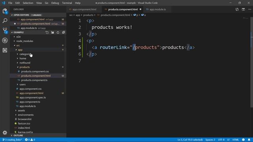
Task: Expand the environments folder
Action: pyautogui.click(x=26, y=115)
